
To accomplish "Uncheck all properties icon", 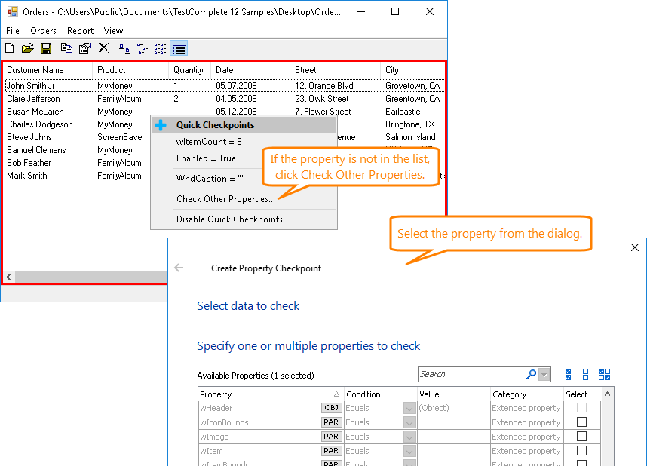I will point(585,374).
